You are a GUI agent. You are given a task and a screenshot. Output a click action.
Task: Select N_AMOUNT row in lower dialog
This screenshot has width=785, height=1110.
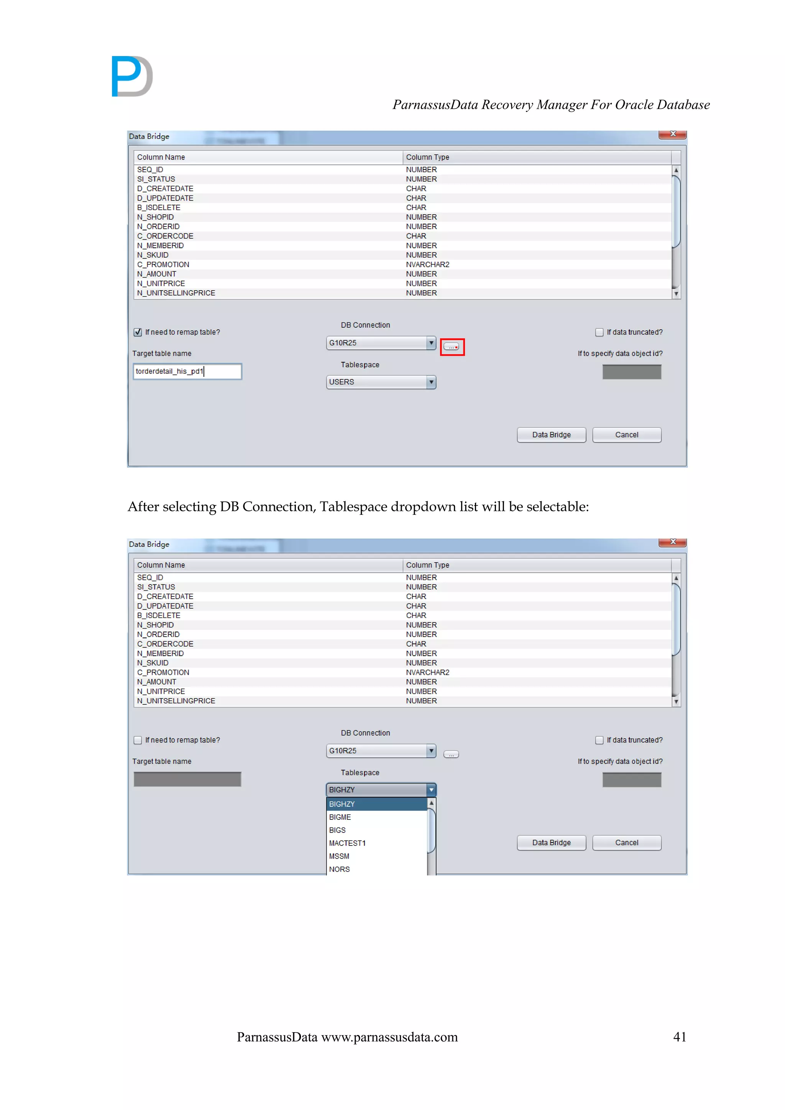point(402,682)
